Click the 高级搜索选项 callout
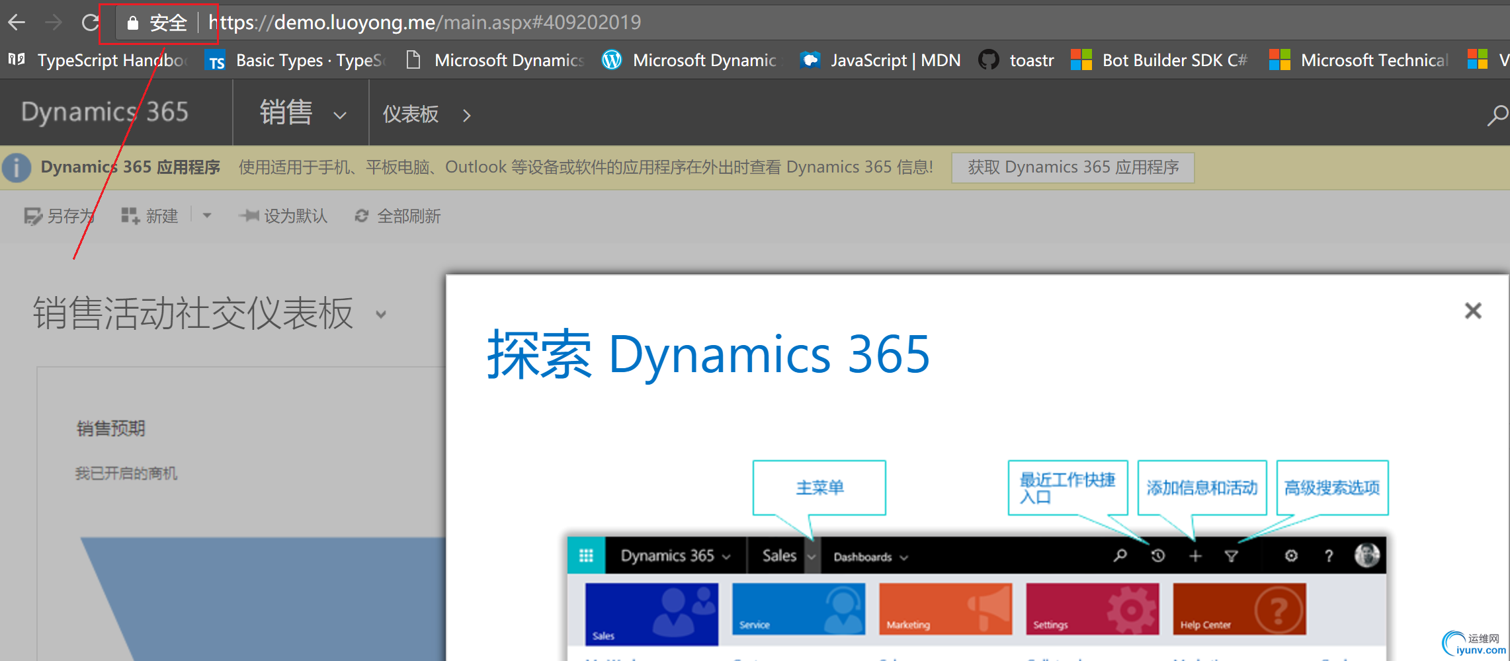 1332,488
